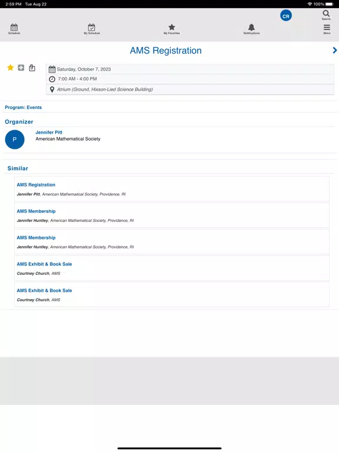Open the CR profile avatar
The width and height of the screenshot is (339, 452).
point(285,16)
